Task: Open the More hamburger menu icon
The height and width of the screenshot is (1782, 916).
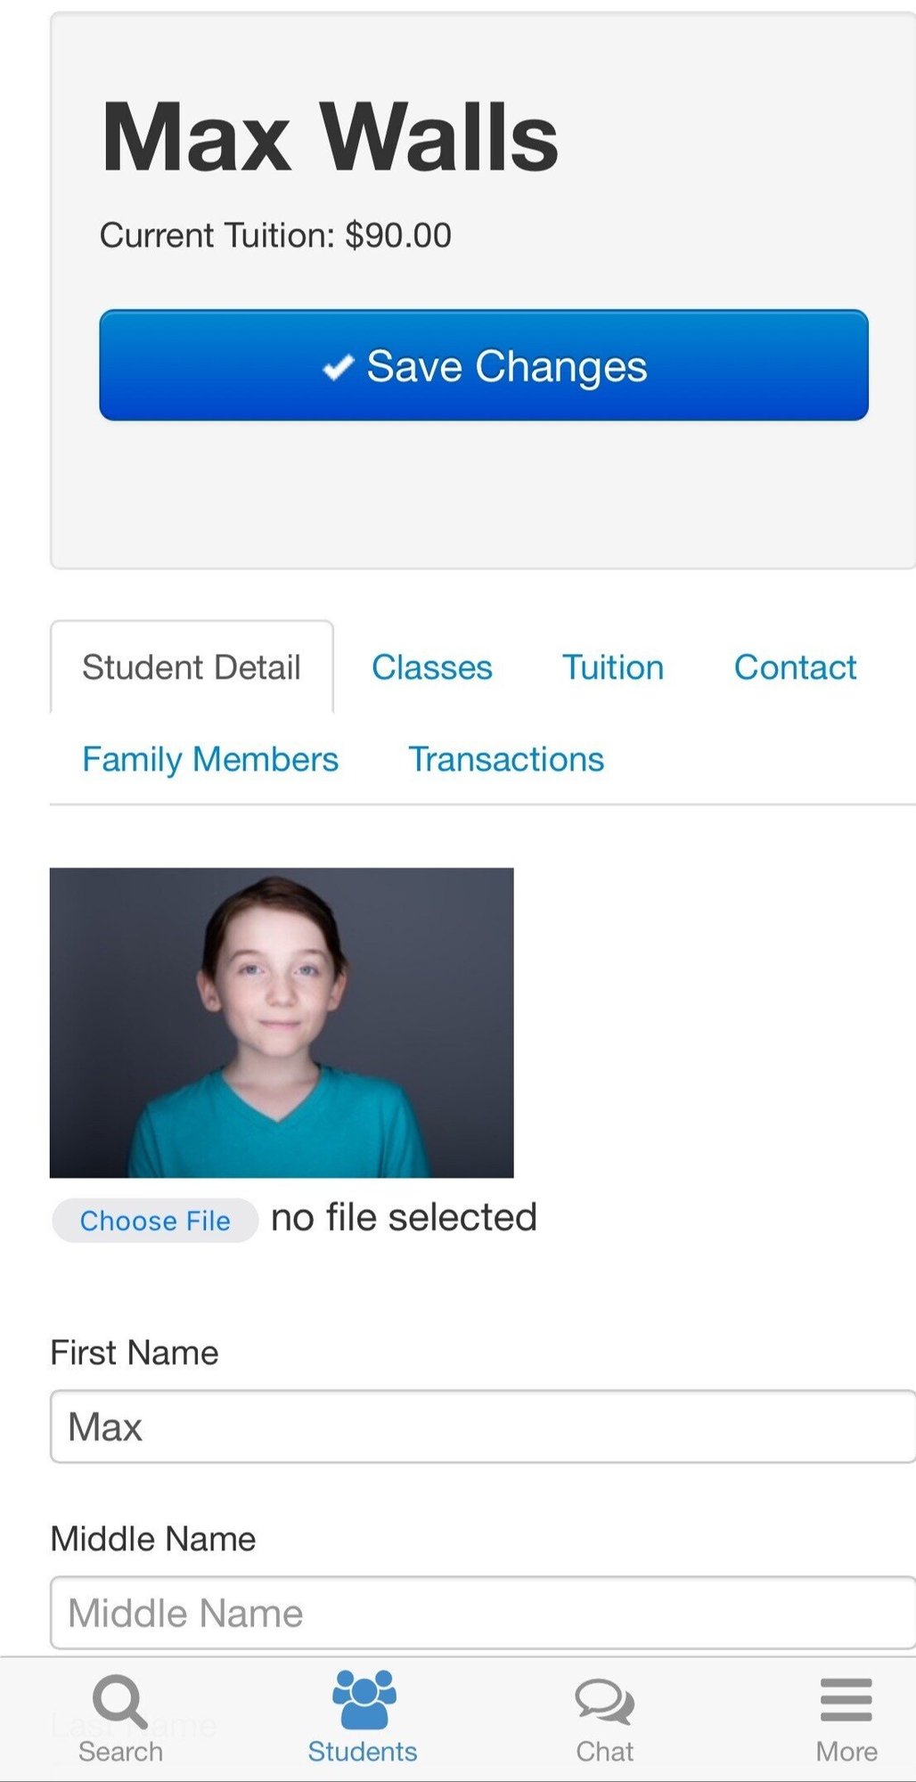Action: (846, 1700)
